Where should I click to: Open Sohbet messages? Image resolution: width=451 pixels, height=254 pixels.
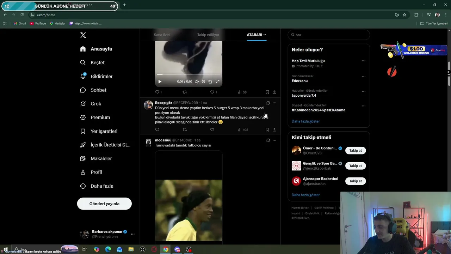click(93, 90)
